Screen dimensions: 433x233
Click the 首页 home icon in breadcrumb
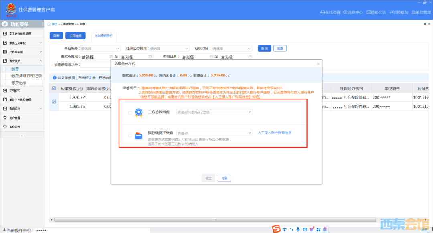[x=49, y=24]
